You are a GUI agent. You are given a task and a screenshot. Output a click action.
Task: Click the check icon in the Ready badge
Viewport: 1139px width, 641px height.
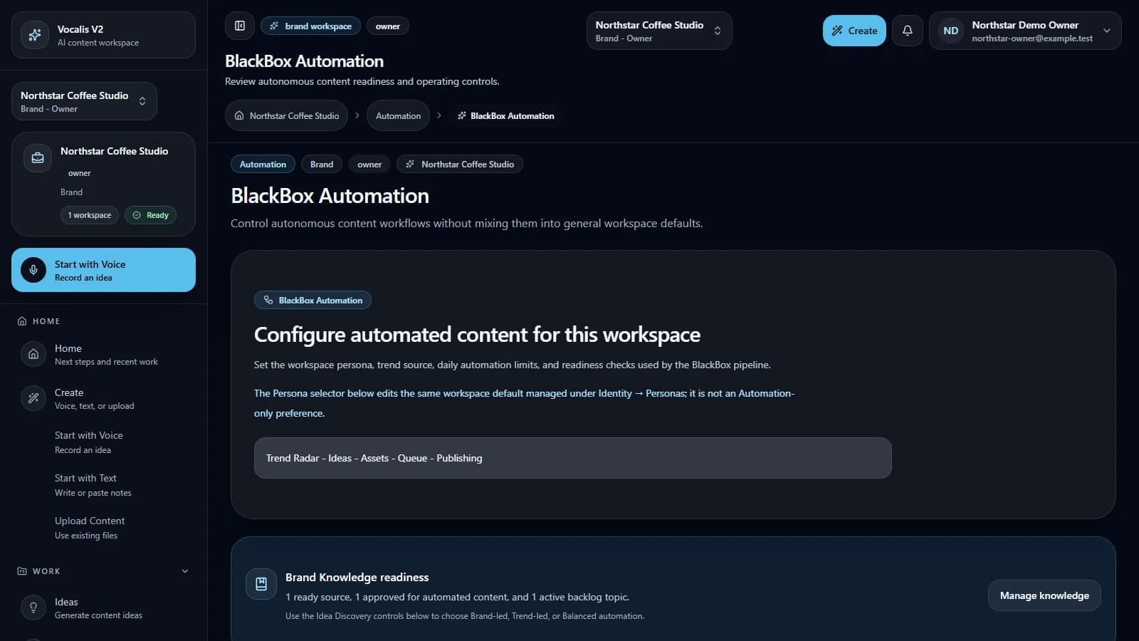pyautogui.click(x=137, y=215)
